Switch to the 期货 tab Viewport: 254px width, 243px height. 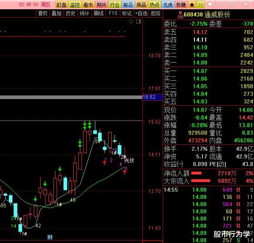point(102,5)
